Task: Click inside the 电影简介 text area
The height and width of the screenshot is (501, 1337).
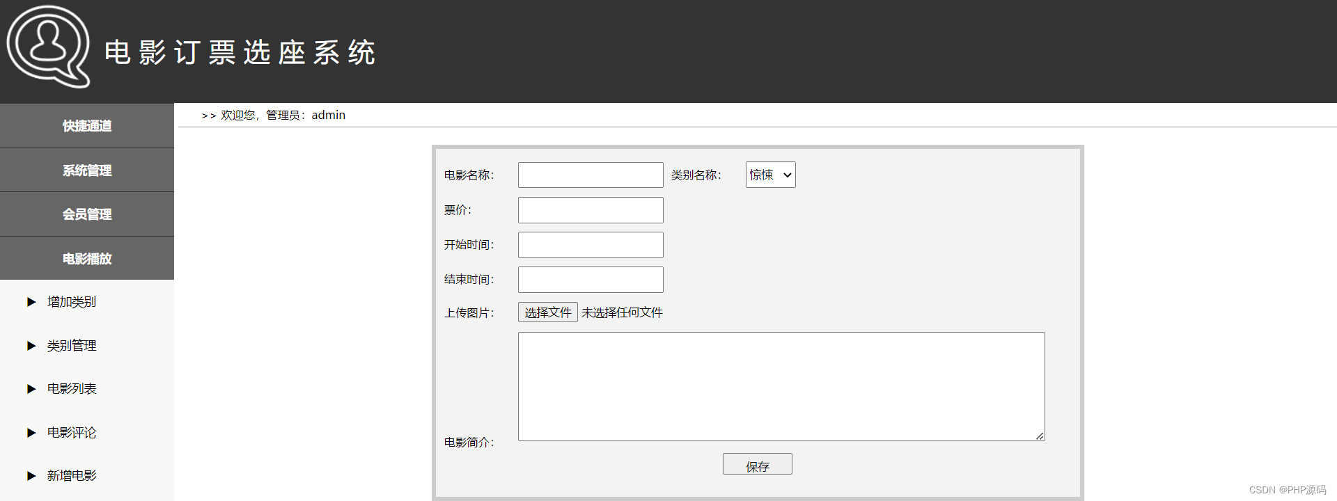Action: pyautogui.click(x=781, y=386)
